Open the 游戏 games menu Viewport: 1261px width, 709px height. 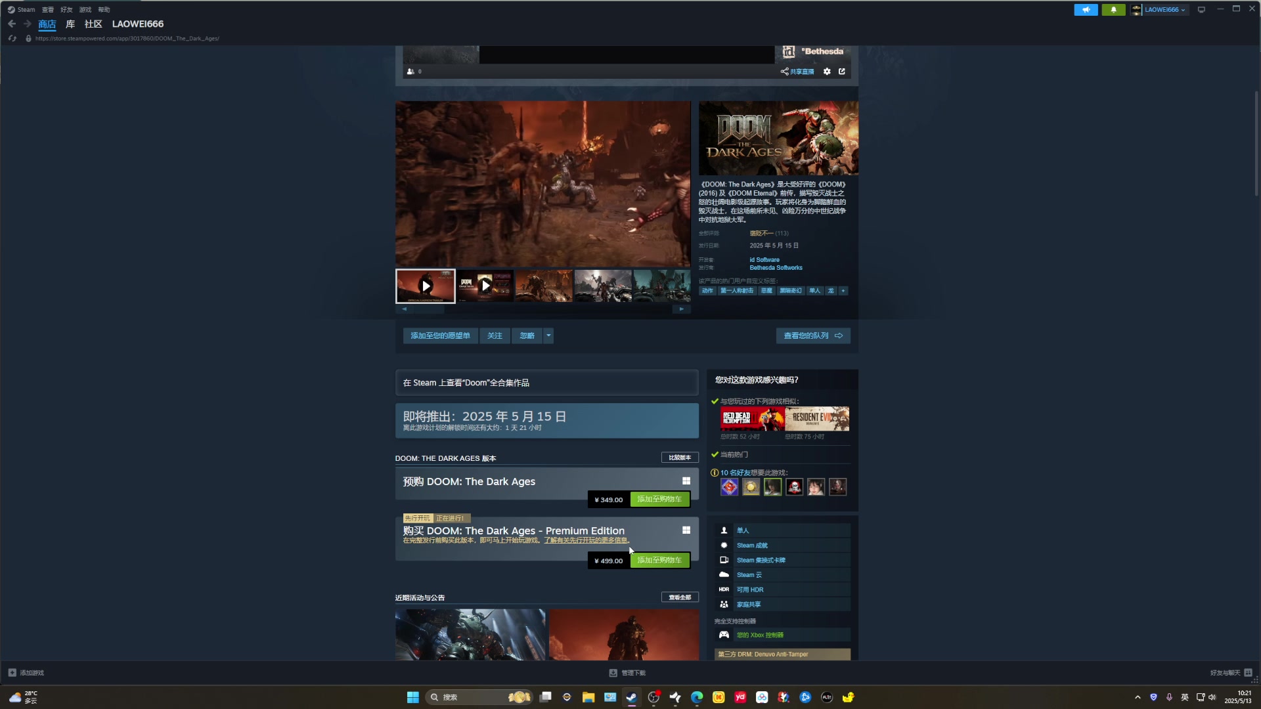tap(85, 10)
